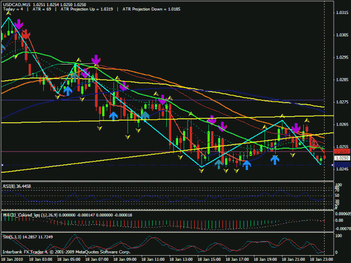Select the purple arrow beside the red arrow
Viewport: 351px width, 263px height.
(19, 24)
